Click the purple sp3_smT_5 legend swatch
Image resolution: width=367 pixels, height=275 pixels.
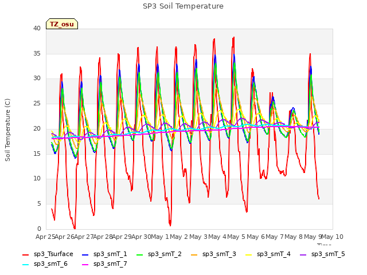(303, 255)
